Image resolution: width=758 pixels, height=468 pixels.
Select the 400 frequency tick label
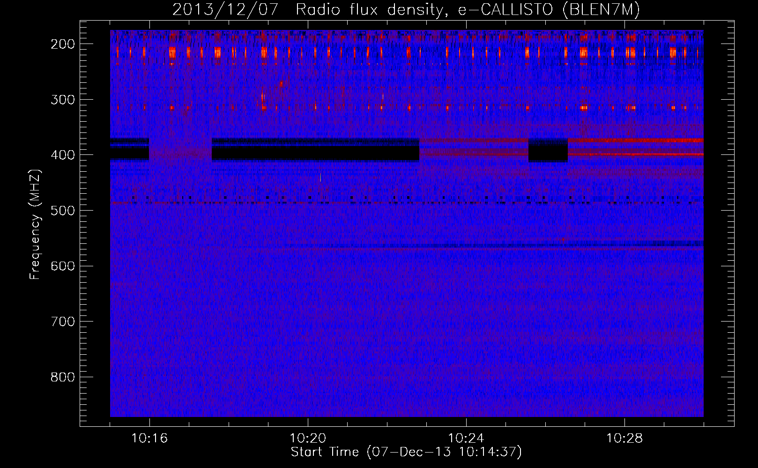pyautogui.click(x=62, y=155)
